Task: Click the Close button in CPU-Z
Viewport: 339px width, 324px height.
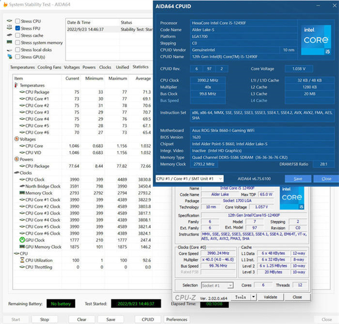Action: 297,297
